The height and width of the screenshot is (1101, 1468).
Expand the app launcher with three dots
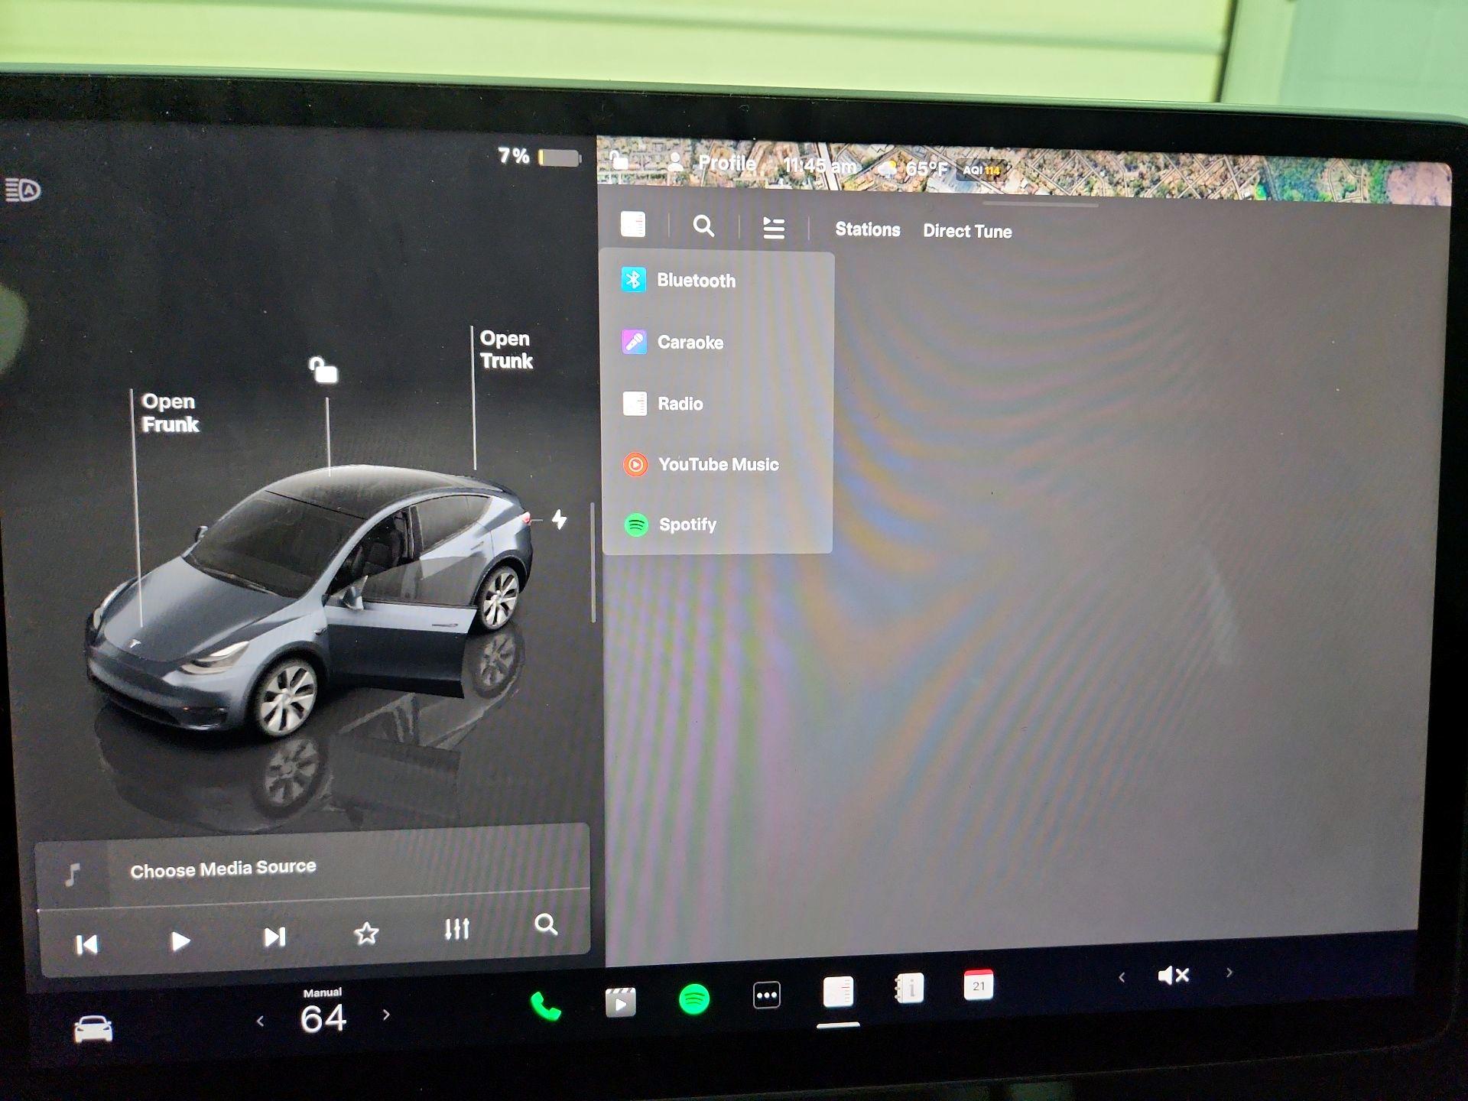(x=767, y=993)
